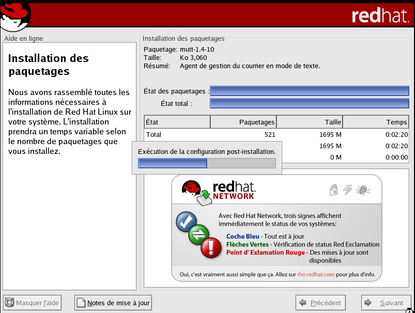
Task: Select the Taille column header
Action: 310,122
